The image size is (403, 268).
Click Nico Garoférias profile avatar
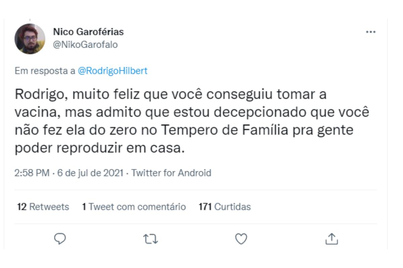[30, 39]
